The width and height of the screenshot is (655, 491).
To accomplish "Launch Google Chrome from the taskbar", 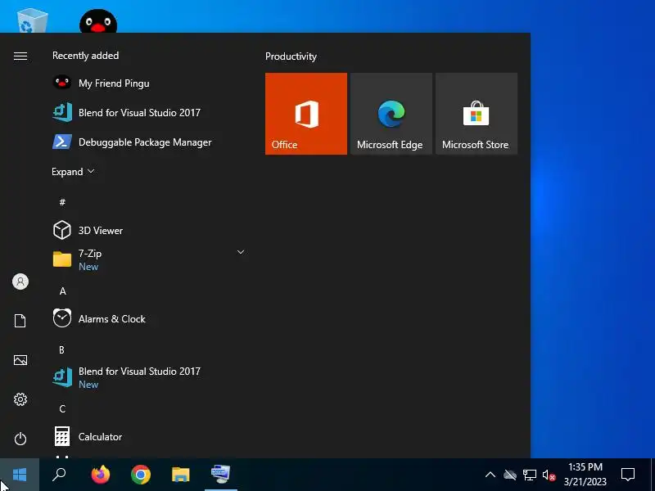I will (141, 475).
